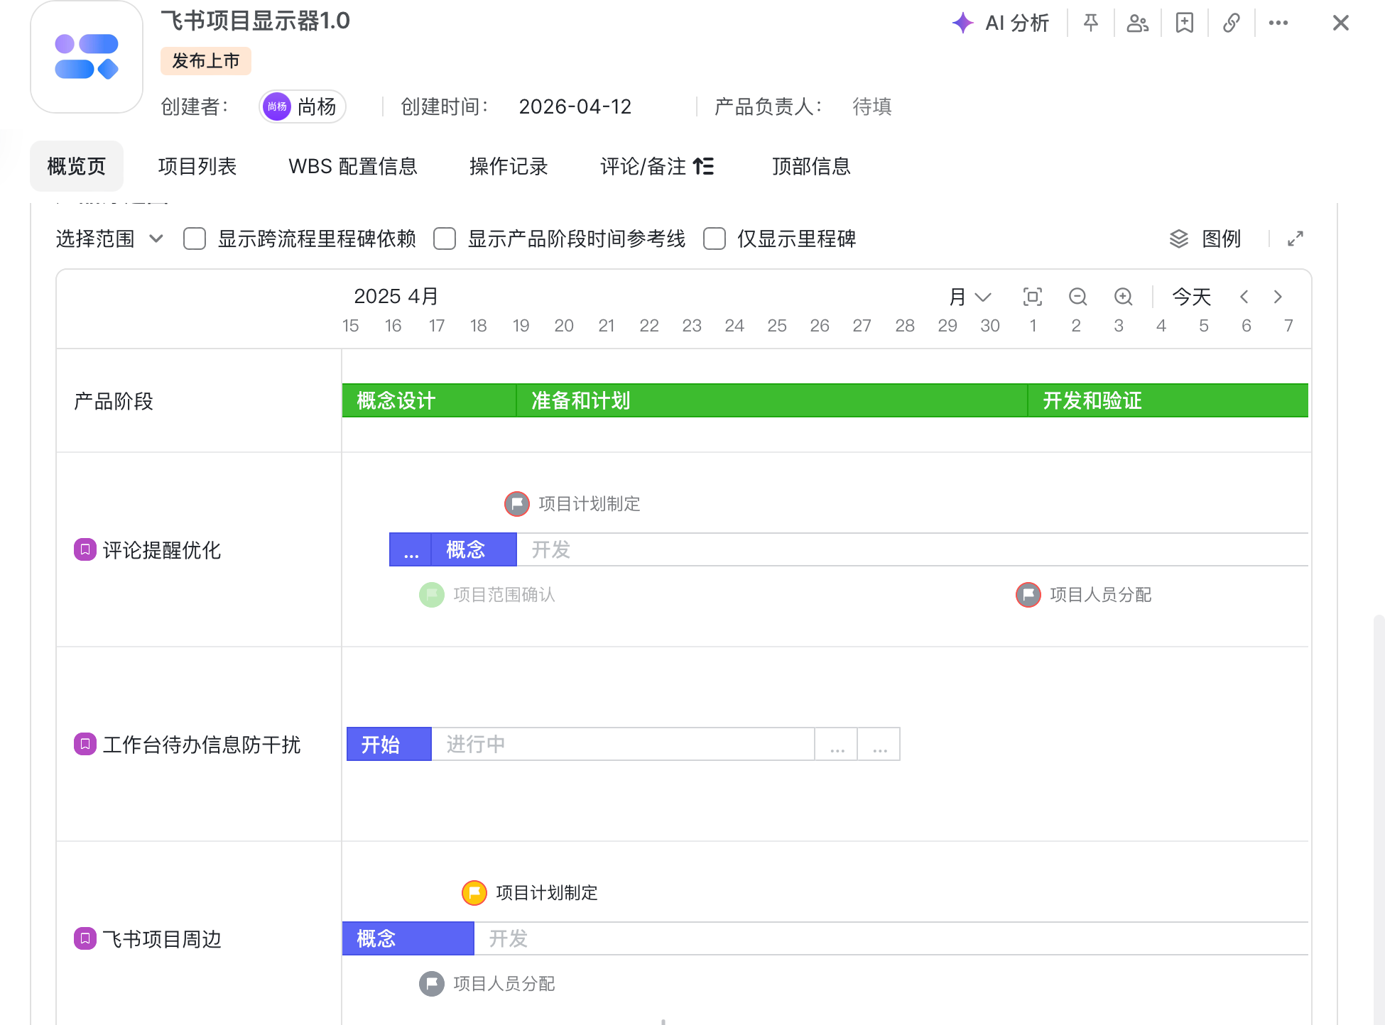
Task: Select the 开发 stage in 飞书项目周边 row
Action: pos(891,938)
